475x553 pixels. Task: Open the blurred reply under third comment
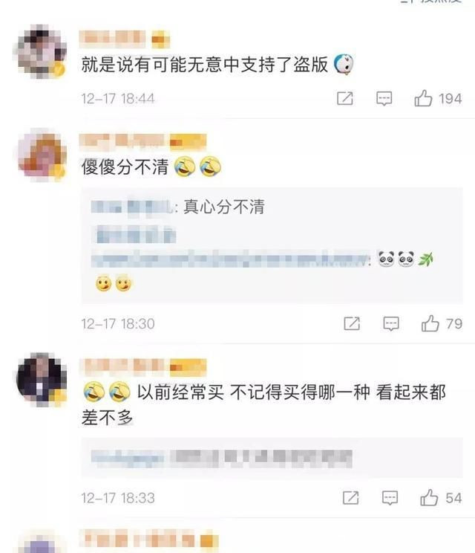[222, 459]
